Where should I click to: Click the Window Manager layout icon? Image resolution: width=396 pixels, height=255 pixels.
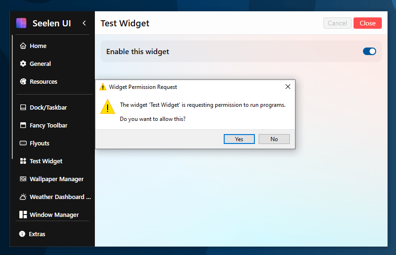tap(23, 215)
